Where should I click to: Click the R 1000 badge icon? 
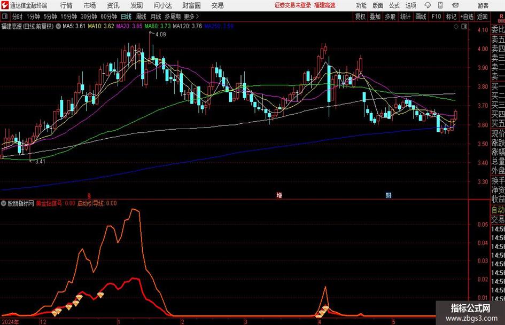pyautogui.click(x=501, y=18)
